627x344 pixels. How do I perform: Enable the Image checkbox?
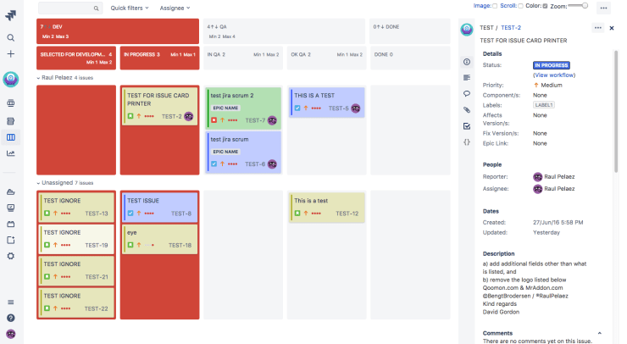pyautogui.click(x=494, y=6)
